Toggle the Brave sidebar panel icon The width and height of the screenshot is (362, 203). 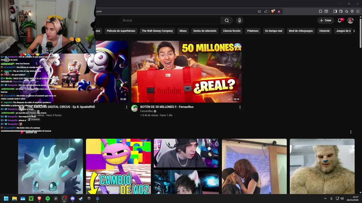point(335,11)
